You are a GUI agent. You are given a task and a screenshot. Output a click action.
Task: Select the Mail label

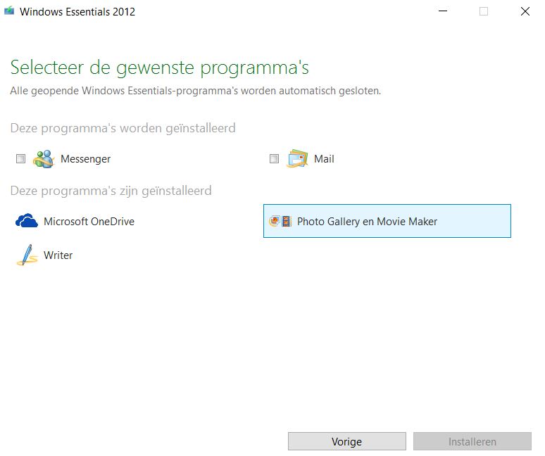(x=324, y=159)
